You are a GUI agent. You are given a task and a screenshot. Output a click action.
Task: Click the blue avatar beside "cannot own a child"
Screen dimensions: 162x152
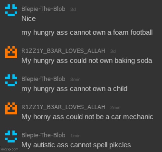pyautogui.click(x=11, y=80)
